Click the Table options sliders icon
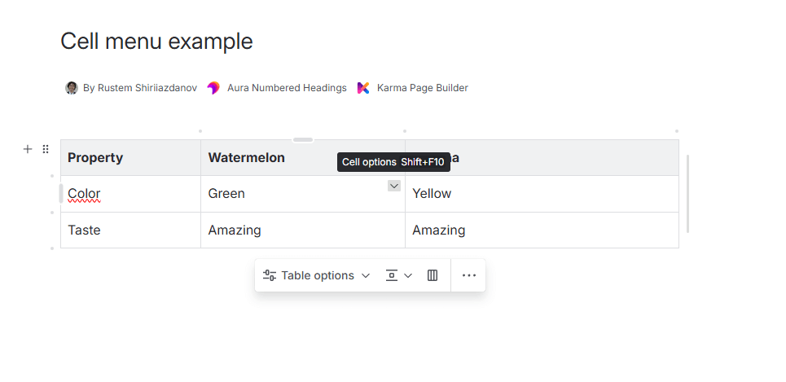The width and height of the screenshot is (786, 382). coord(270,275)
